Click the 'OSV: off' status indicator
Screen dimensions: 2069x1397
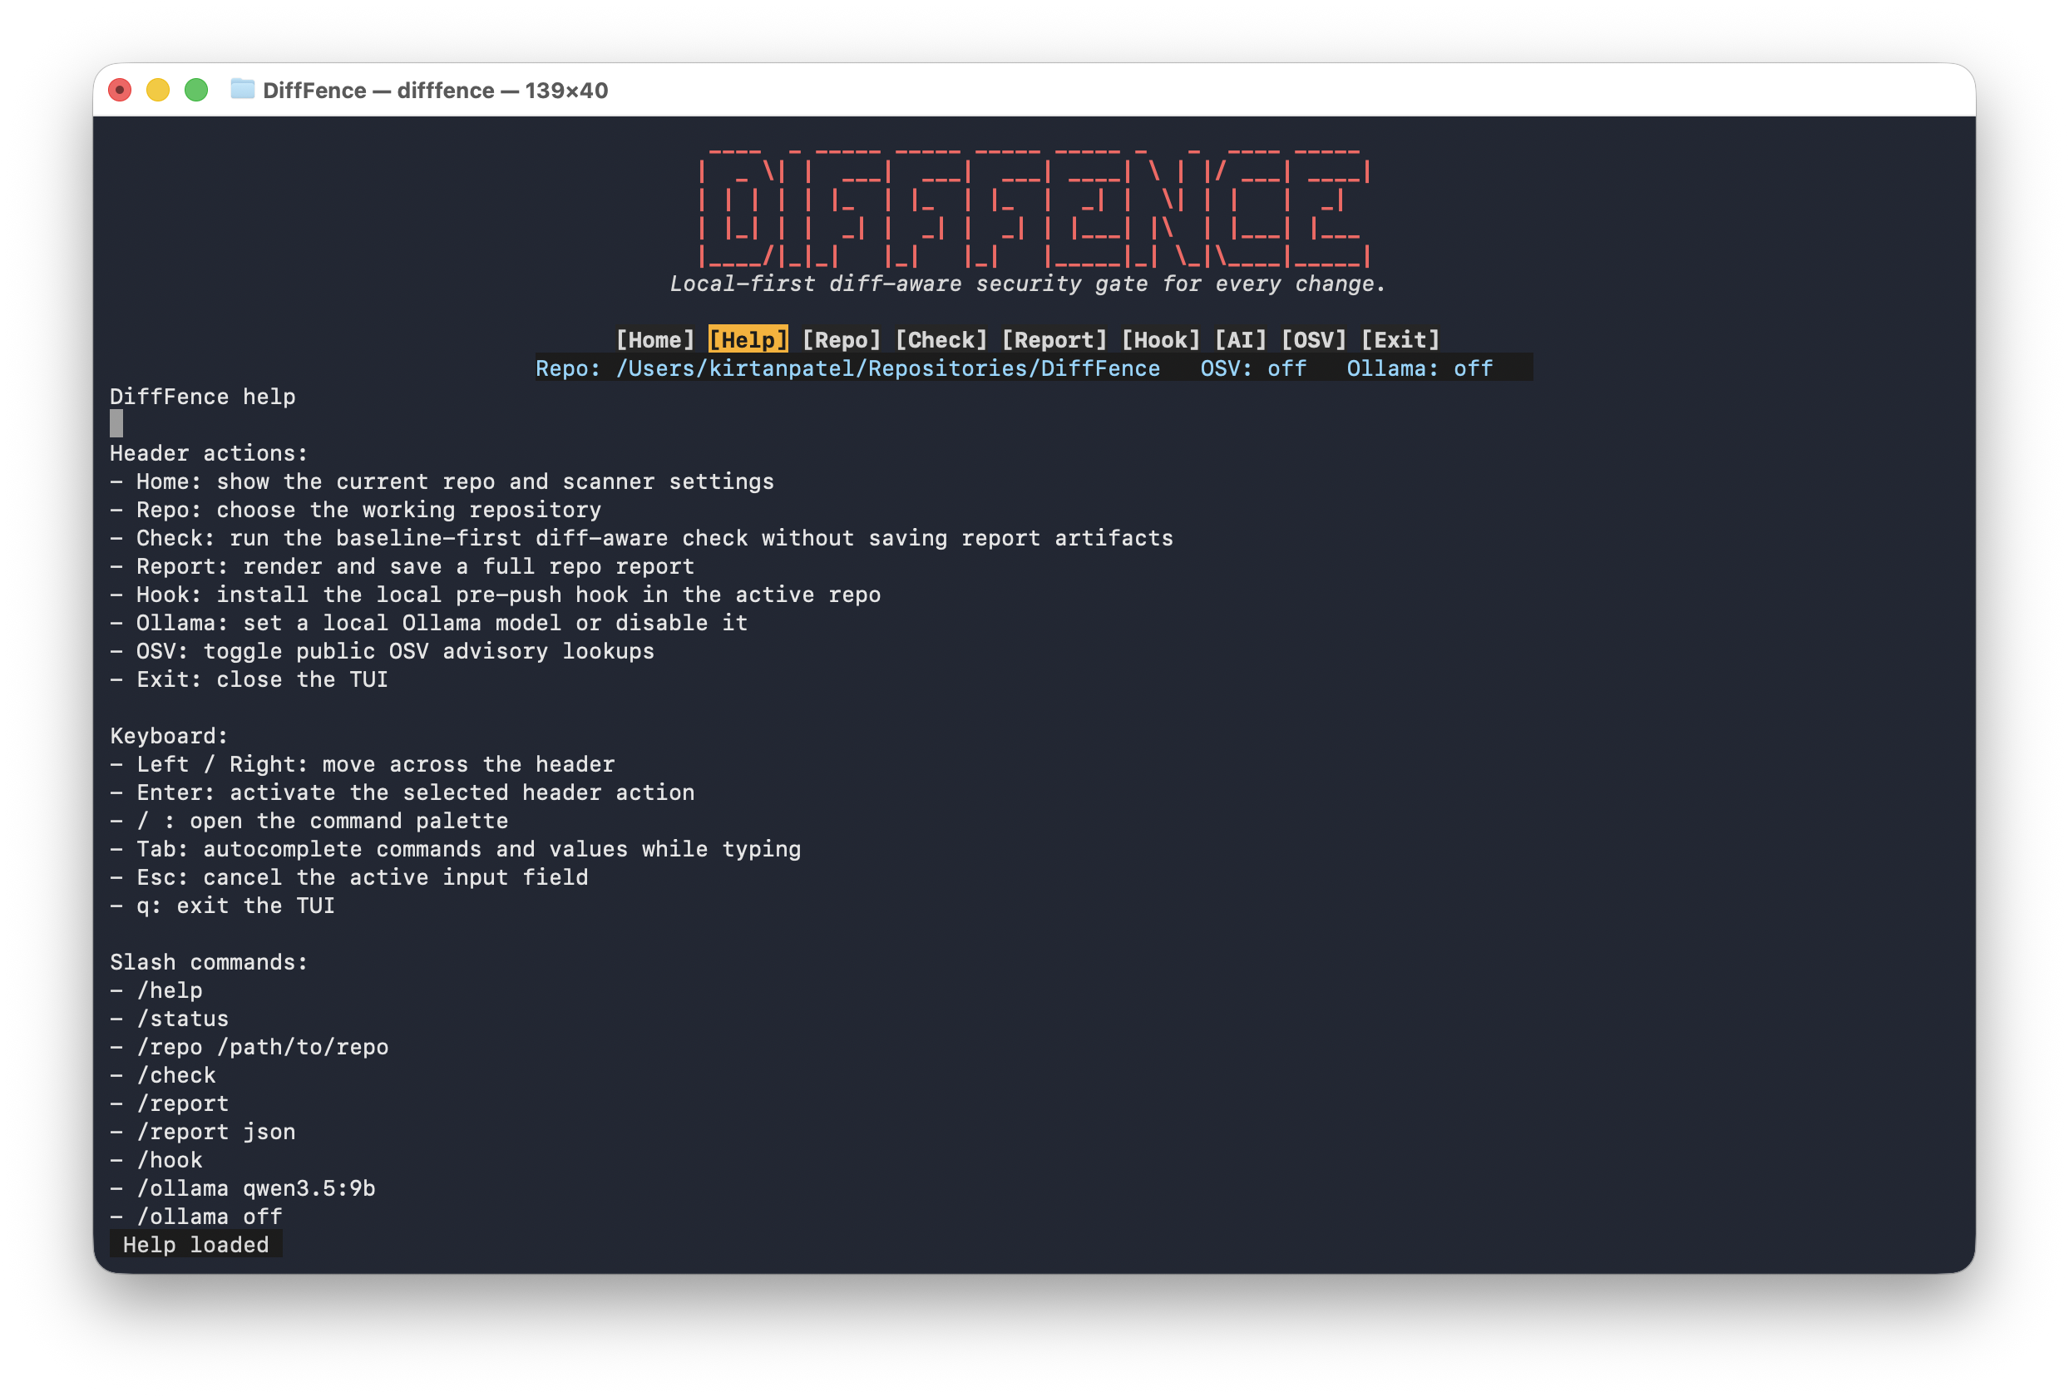point(1252,368)
